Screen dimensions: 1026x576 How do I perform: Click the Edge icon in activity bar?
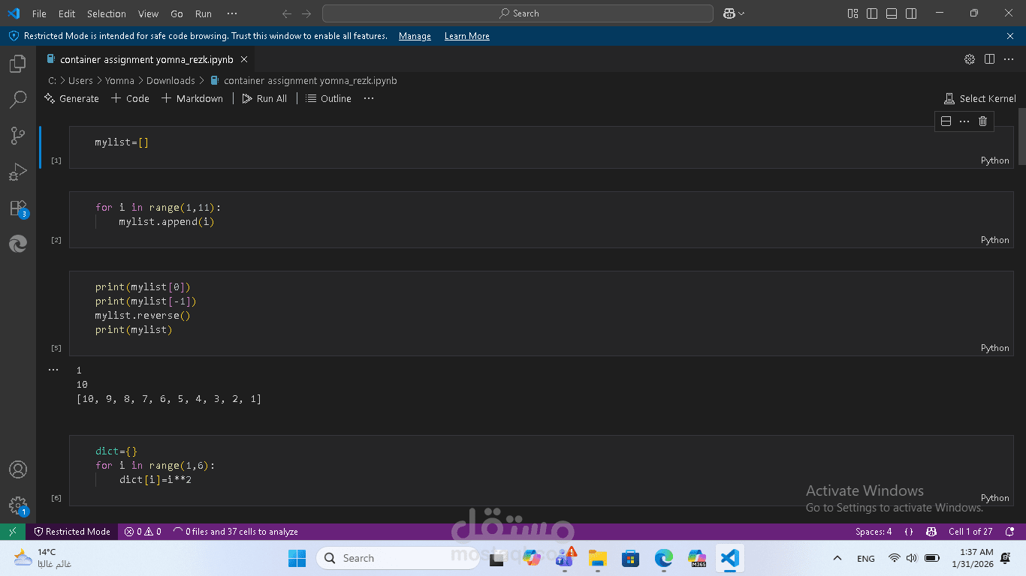pyautogui.click(x=18, y=244)
